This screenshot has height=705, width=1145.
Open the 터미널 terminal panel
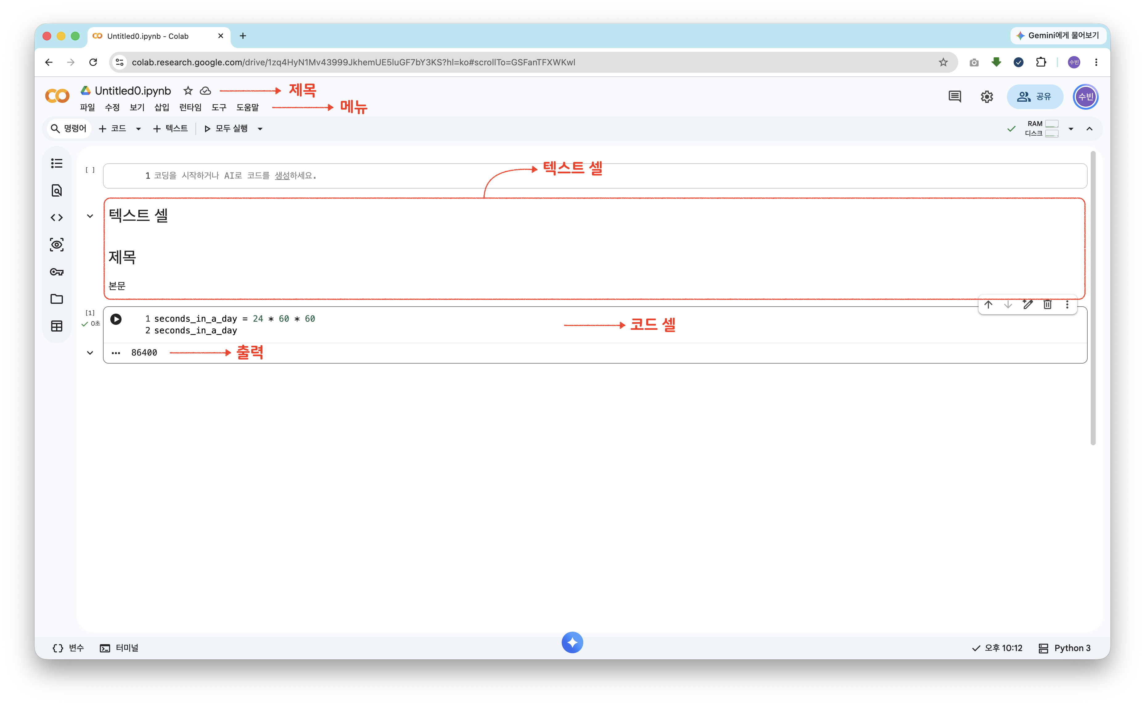pyautogui.click(x=119, y=648)
